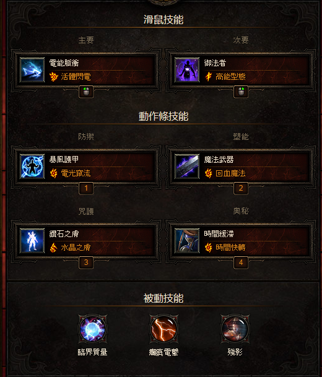The width and height of the screenshot is (322, 377).
Task: Open the 癱瘓電擊 passive lightning orb
Action: pyautogui.click(x=163, y=329)
